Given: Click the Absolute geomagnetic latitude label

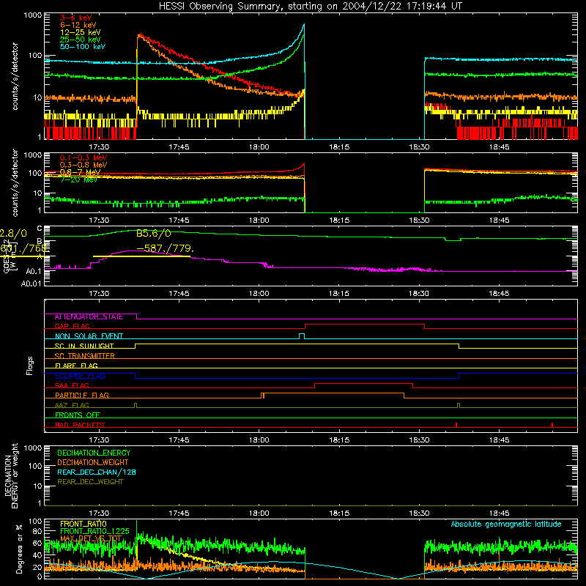Looking at the screenshot, I should point(506,524).
